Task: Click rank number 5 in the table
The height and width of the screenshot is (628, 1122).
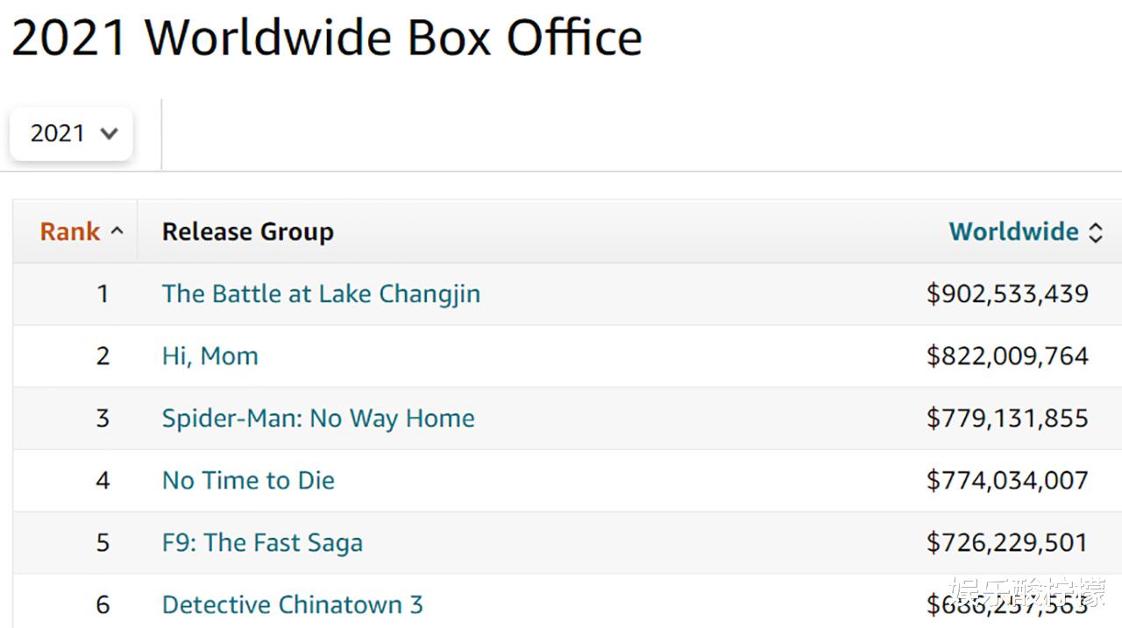Action: click(x=103, y=543)
